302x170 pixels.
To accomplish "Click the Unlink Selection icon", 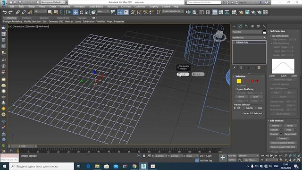I will [24, 12].
